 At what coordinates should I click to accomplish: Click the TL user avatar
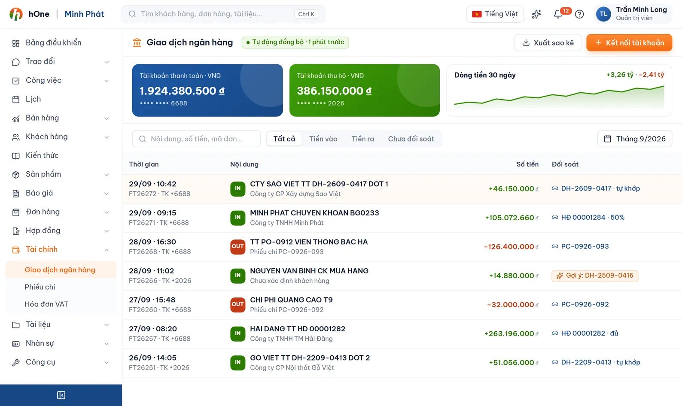tap(603, 14)
